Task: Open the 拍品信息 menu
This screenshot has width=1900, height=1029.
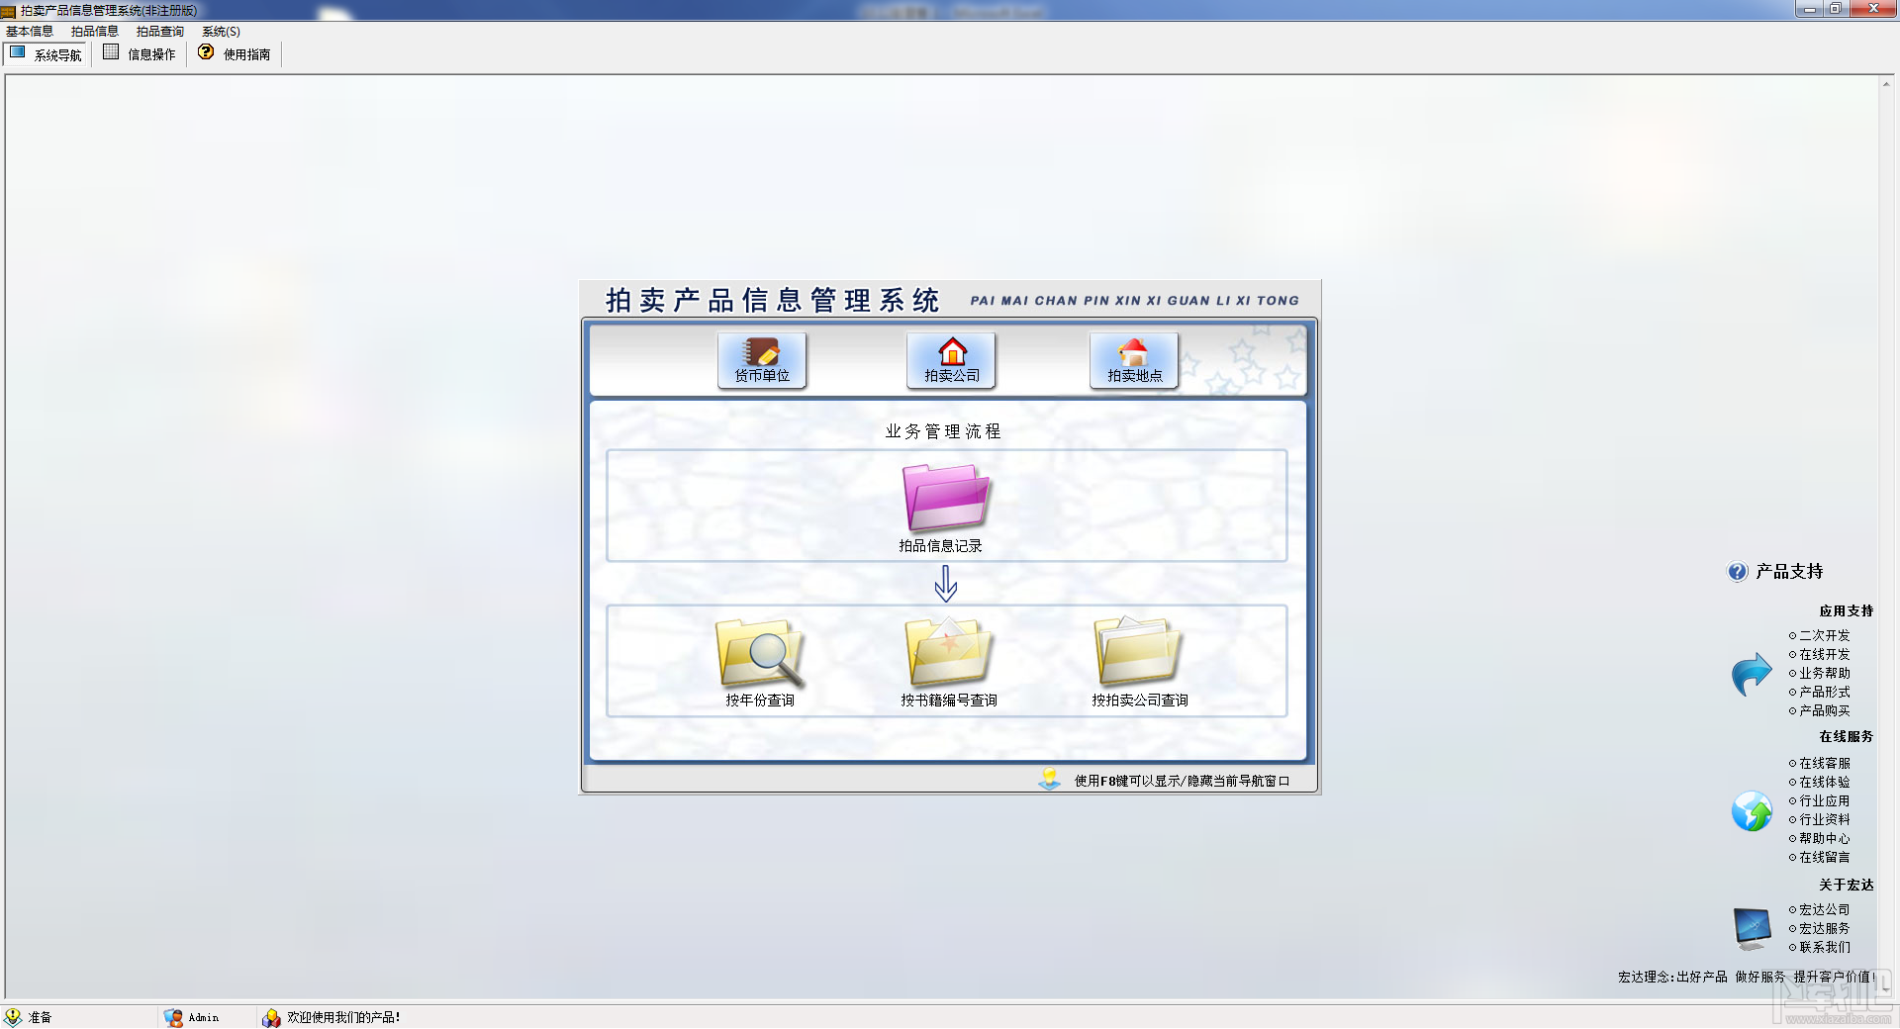Action: point(95,32)
